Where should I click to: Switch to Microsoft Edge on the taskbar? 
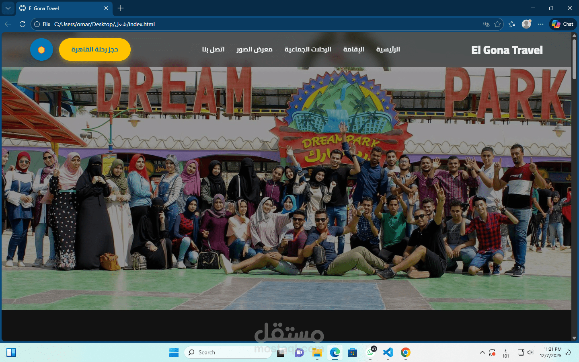(x=335, y=352)
